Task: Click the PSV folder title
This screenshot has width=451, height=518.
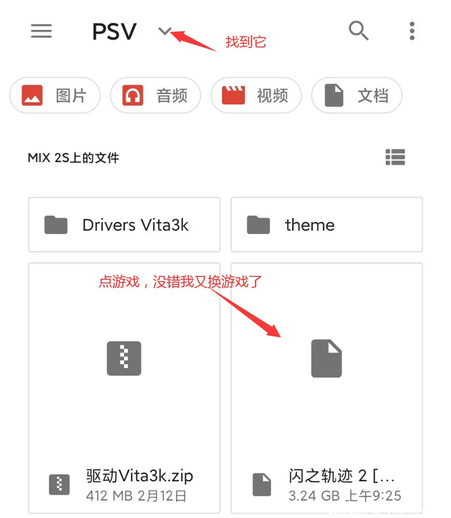Action: (x=114, y=31)
